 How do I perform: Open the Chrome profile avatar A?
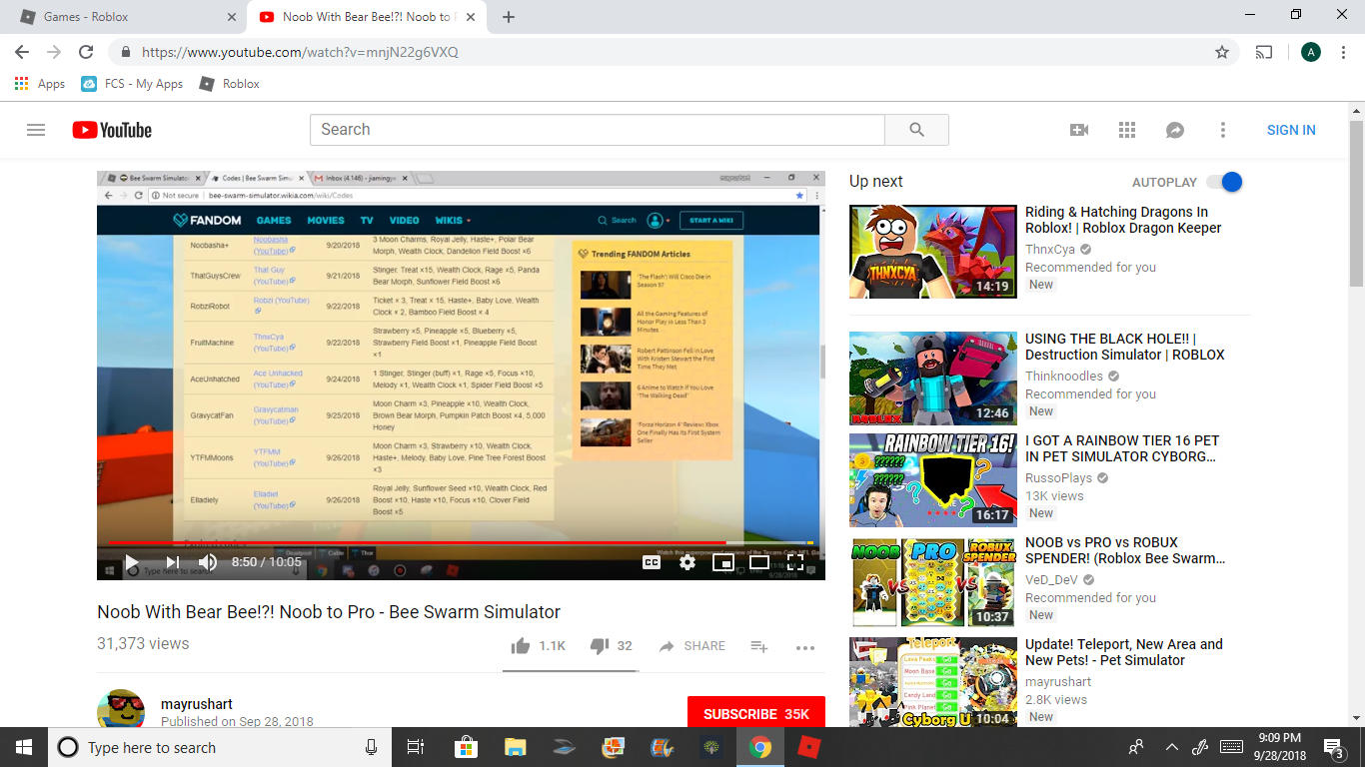pyautogui.click(x=1311, y=52)
